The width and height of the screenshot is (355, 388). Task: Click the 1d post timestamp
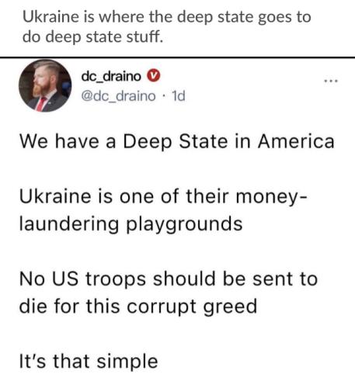[179, 96]
